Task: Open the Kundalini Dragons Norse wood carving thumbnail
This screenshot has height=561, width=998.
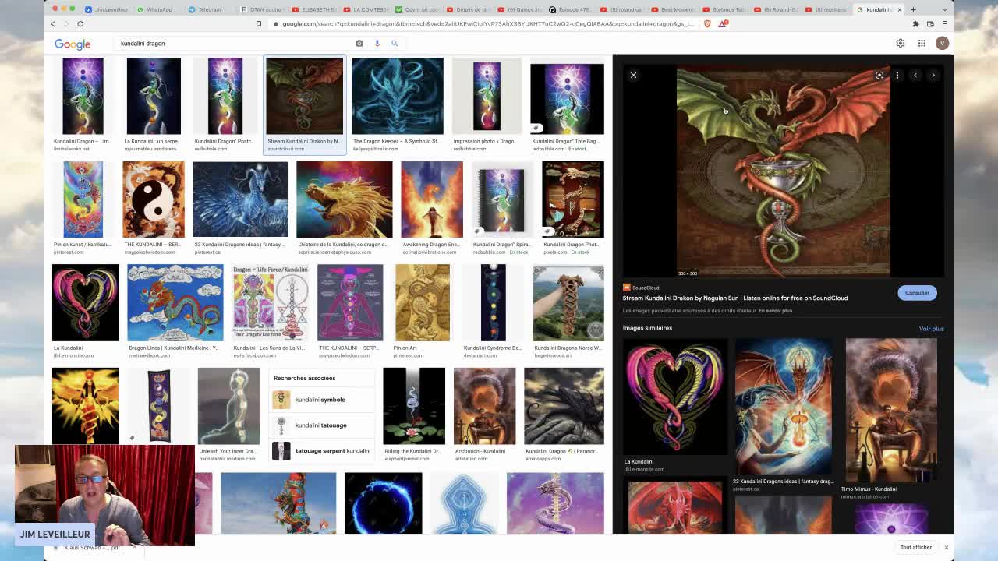Action: [568, 303]
